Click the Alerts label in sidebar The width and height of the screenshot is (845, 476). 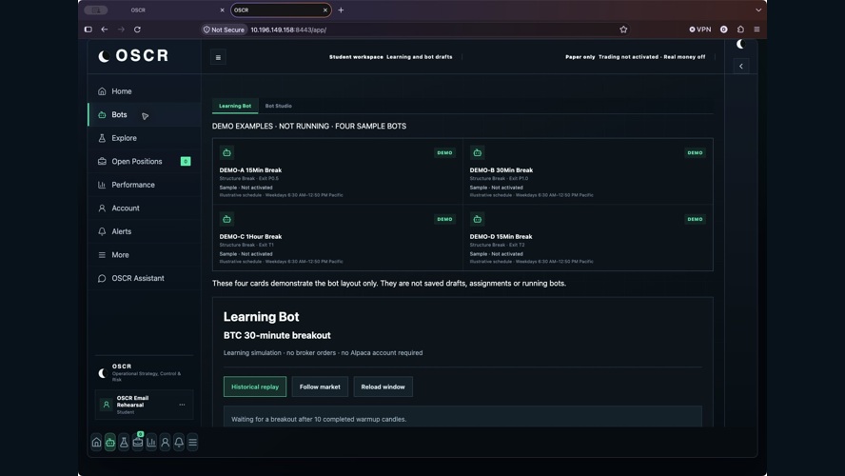121,231
